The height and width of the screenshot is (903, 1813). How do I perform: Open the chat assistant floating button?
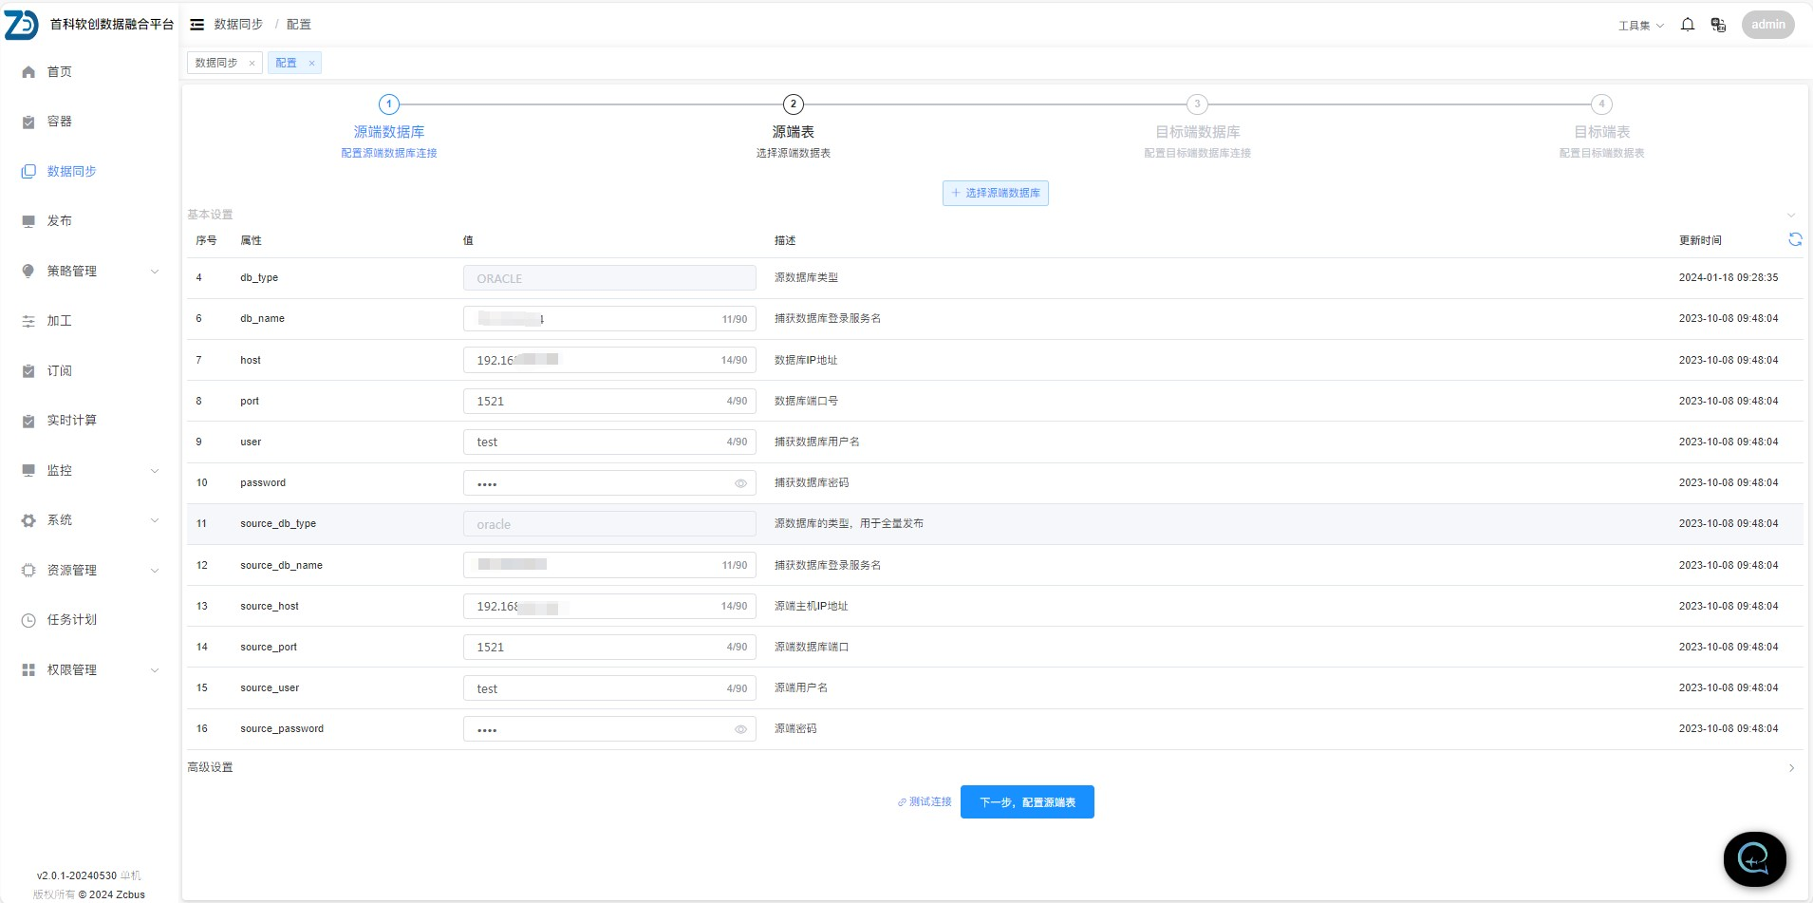[1754, 858]
